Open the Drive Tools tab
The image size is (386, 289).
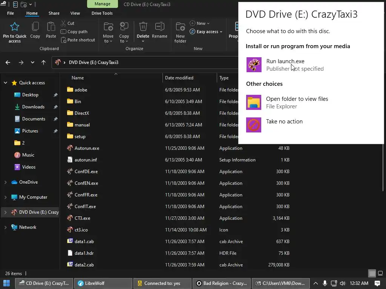[102, 13]
